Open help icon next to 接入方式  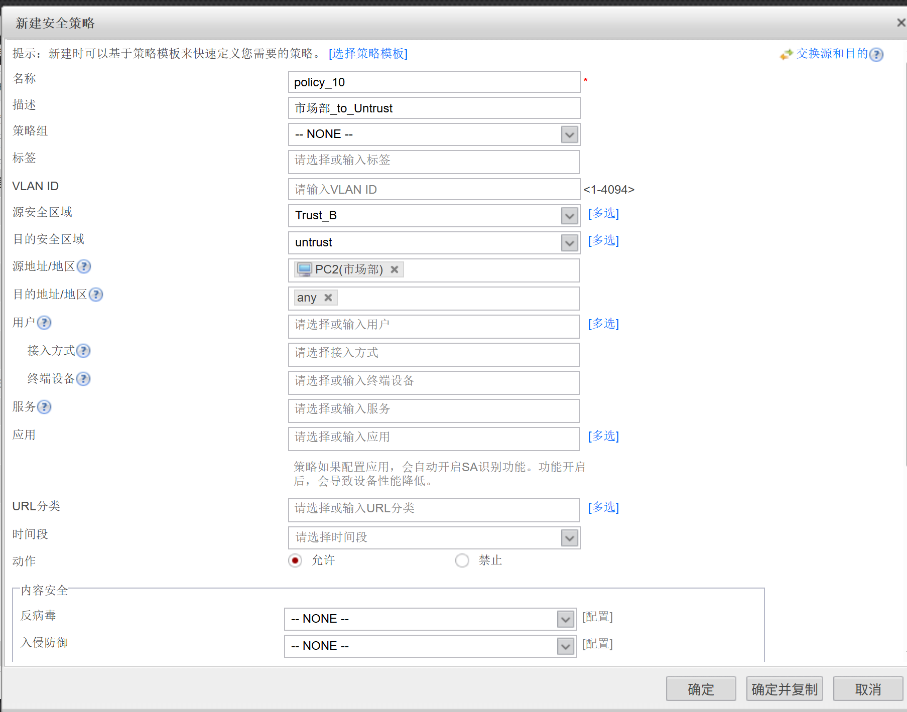click(x=83, y=351)
